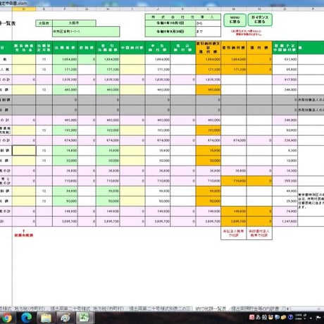Click the start date cell 令和1年10月1日

tap(170, 23)
